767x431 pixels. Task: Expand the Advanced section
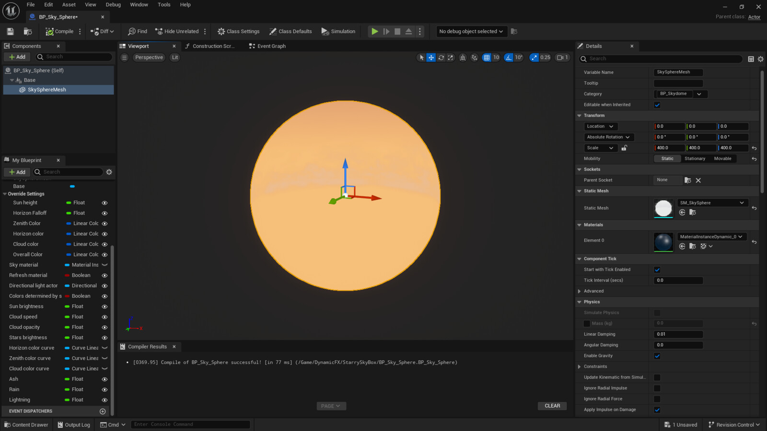(x=579, y=291)
